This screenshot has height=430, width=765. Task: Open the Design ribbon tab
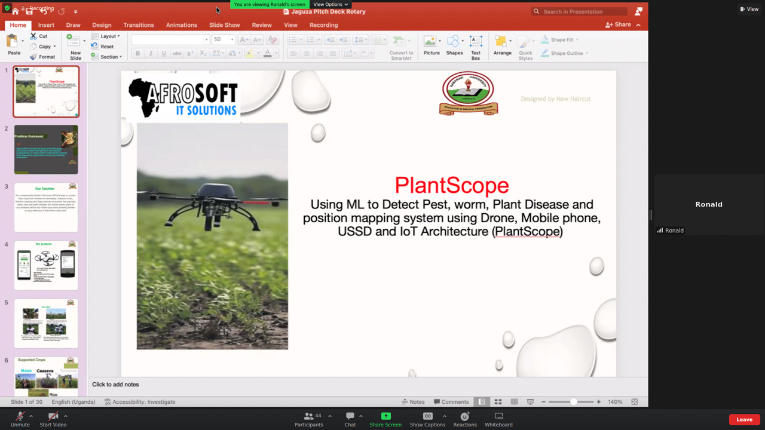[102, 25]
